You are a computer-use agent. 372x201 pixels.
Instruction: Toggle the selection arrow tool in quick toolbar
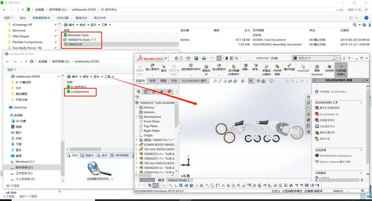click(x=219, y=58)
